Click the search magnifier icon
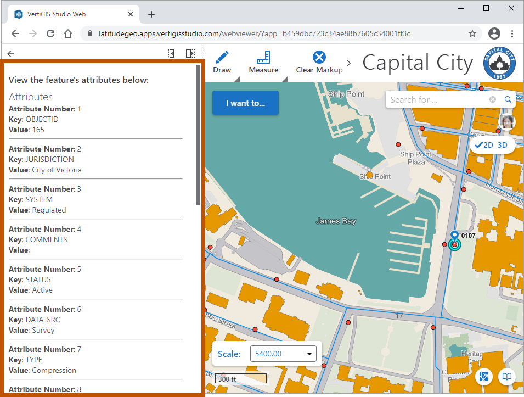Screen dimensions: 524x397 point(508,99)
